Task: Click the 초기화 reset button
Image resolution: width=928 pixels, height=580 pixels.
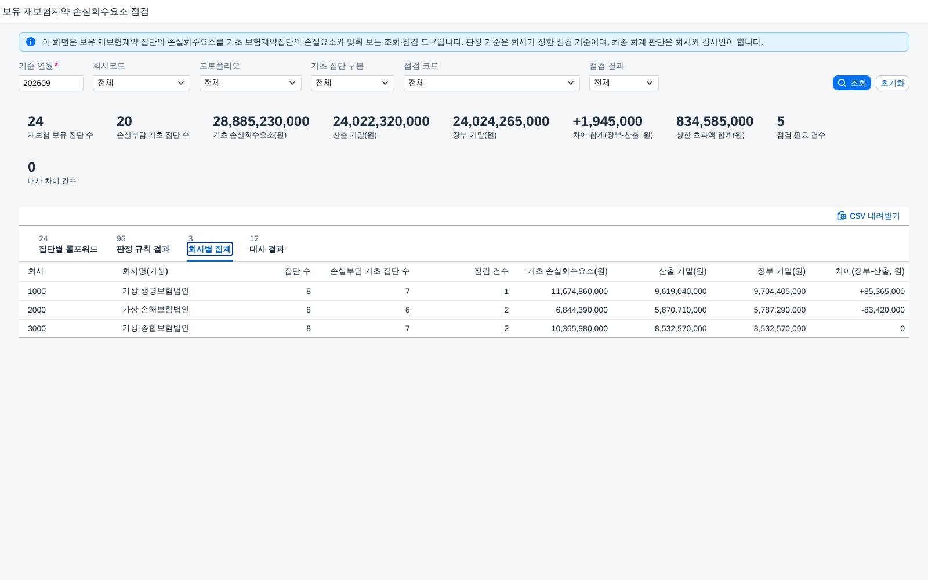Action: point(892,83)
